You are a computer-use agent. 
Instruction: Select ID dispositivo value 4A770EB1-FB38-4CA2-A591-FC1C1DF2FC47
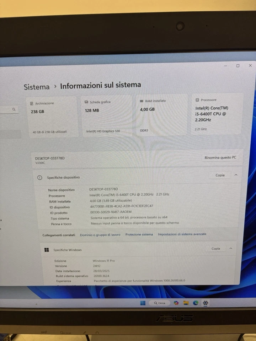click(x=122, y=206)
